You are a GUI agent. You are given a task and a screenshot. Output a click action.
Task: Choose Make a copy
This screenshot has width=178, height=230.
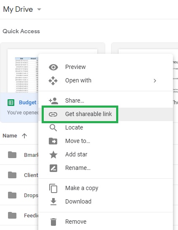106,188
